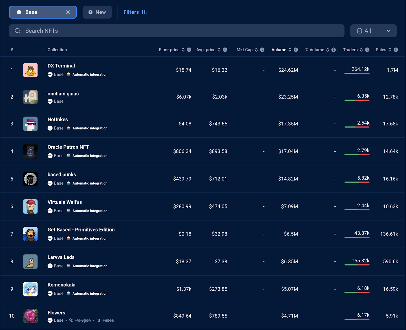Open the onchain gaias collection
Image resolution: width=406 pixels, height=330 pixels.
[63, 94]
